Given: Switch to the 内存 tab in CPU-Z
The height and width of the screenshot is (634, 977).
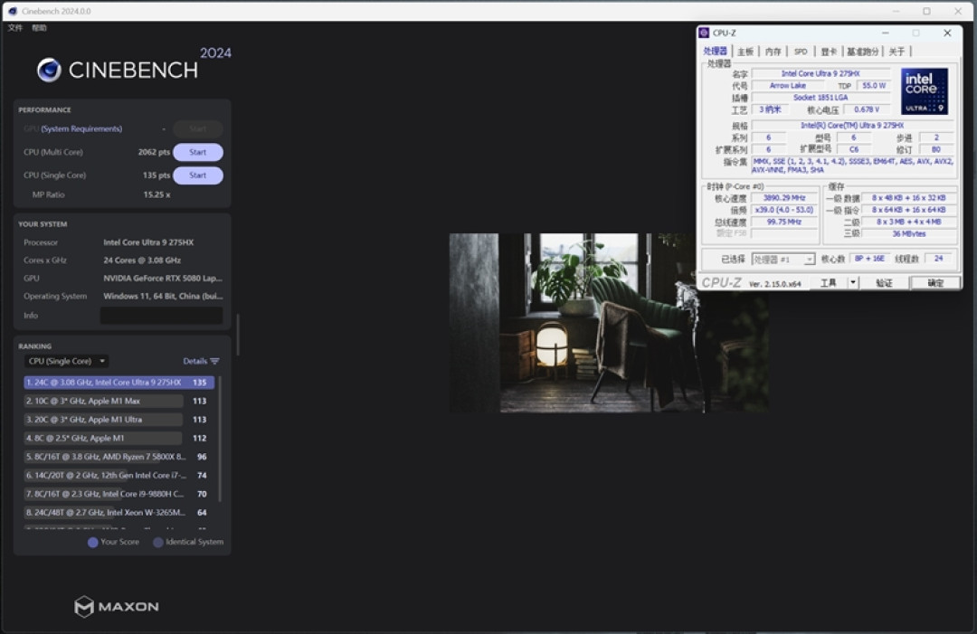Looking at the screenshot, I should (773, 52).
